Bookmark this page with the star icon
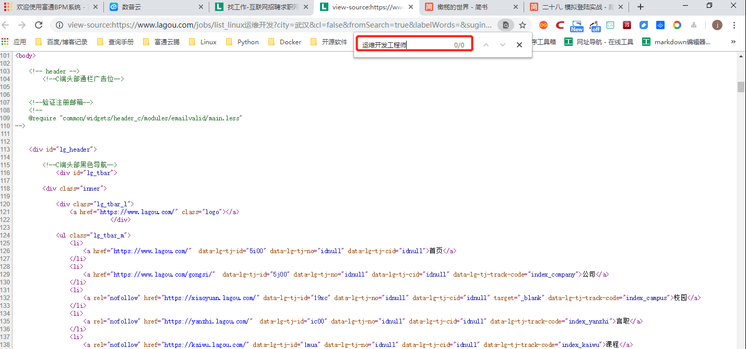The height and width of the screenshot is (349, 746). click(x=522, y=25)
